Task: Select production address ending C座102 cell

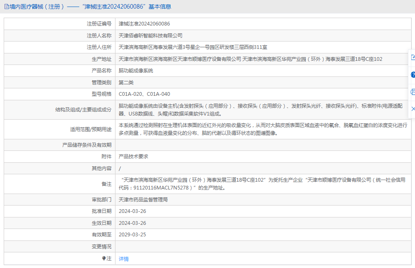Action: click(250, 59)
